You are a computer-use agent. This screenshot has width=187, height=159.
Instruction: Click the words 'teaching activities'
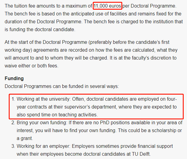[78, 115]
